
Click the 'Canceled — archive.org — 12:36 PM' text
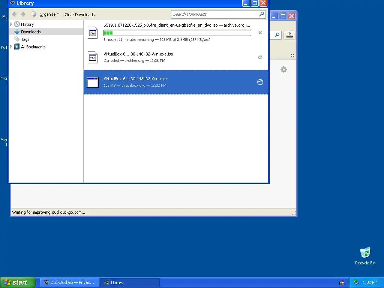tap(135, 60)
